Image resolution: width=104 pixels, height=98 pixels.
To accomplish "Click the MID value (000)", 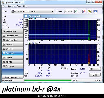I will [21, 22].
